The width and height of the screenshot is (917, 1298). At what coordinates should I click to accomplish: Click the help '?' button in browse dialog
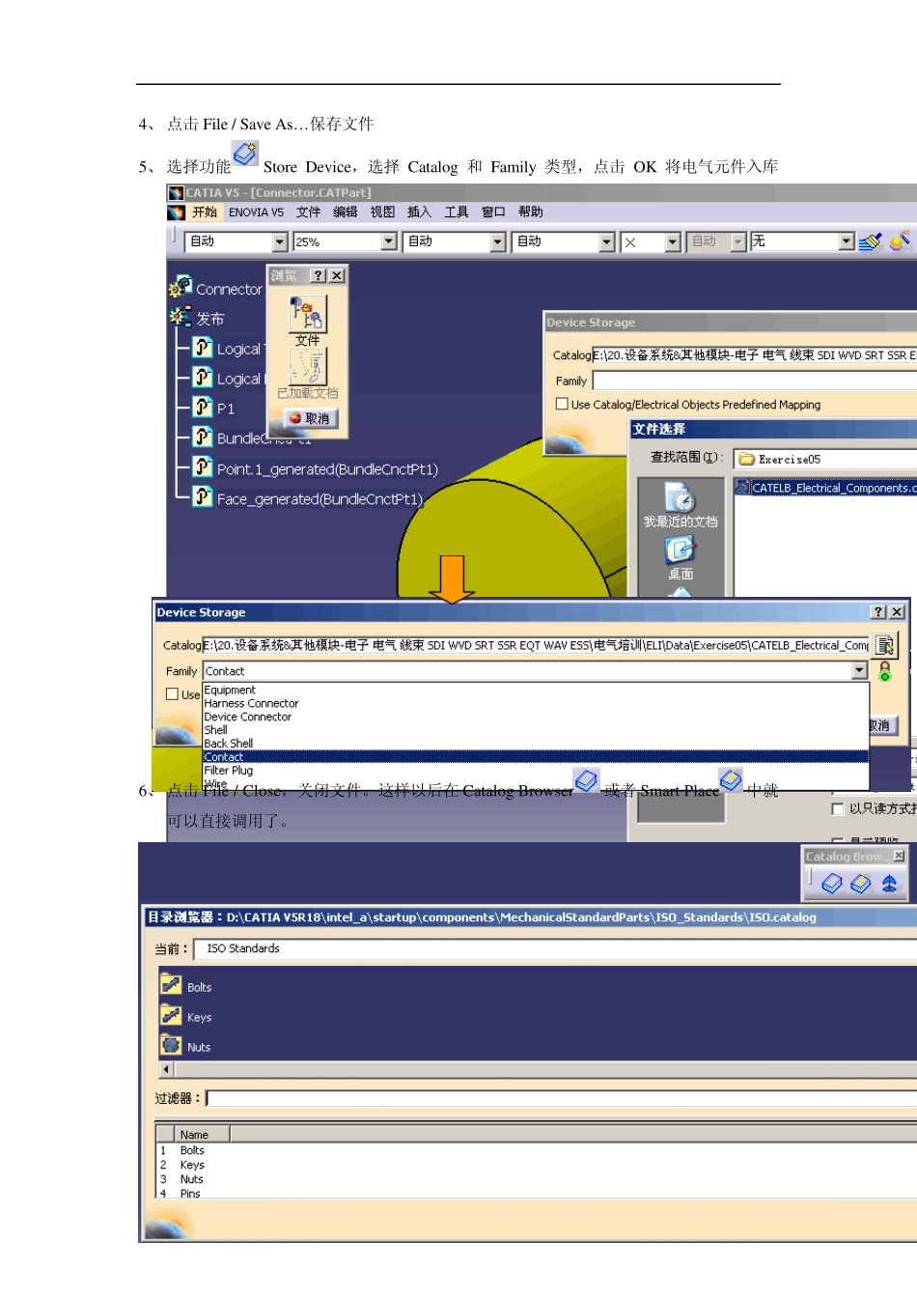tap(318, 276)
